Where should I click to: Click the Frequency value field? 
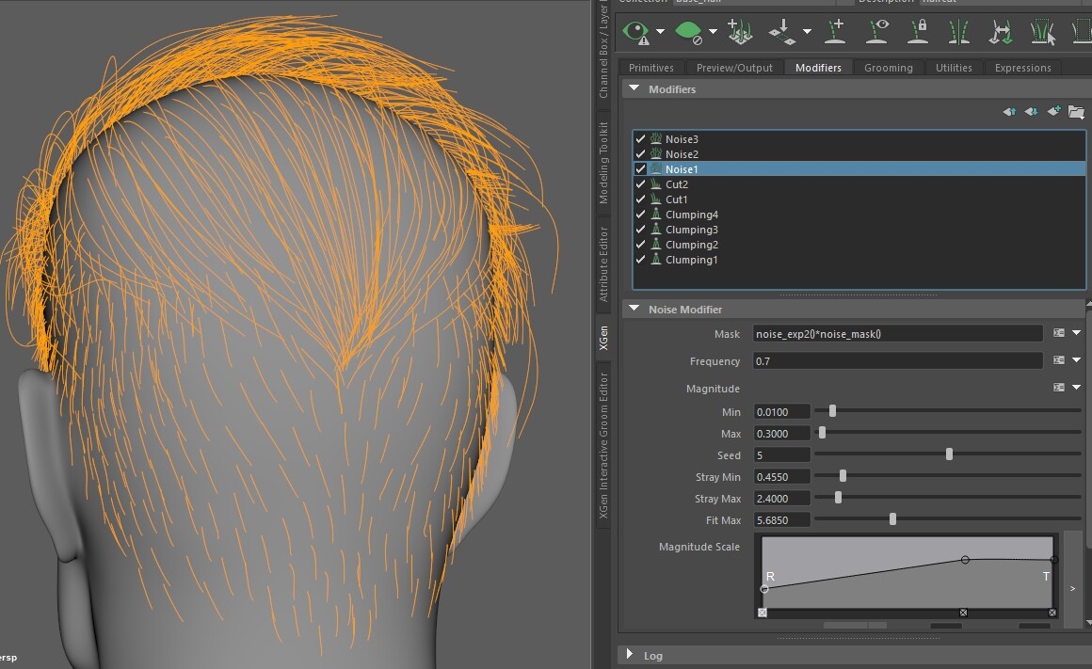898,360
